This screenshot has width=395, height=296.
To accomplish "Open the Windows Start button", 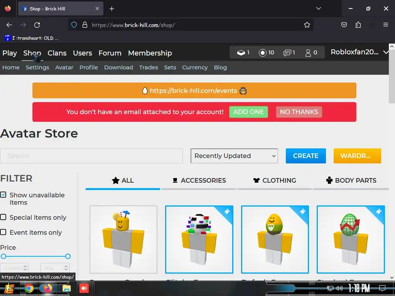I will pyautogui.click(x=9, y=288).
